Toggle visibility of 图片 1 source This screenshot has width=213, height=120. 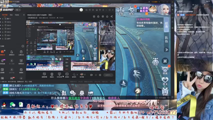click(1, 19)
